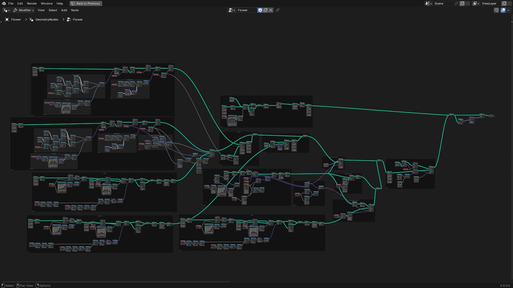
Task: Click the new Scene copy icon
Action: pos(462,3)
